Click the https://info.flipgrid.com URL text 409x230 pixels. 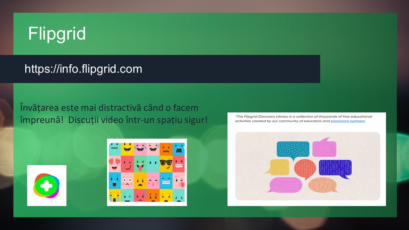coord(83,69)
